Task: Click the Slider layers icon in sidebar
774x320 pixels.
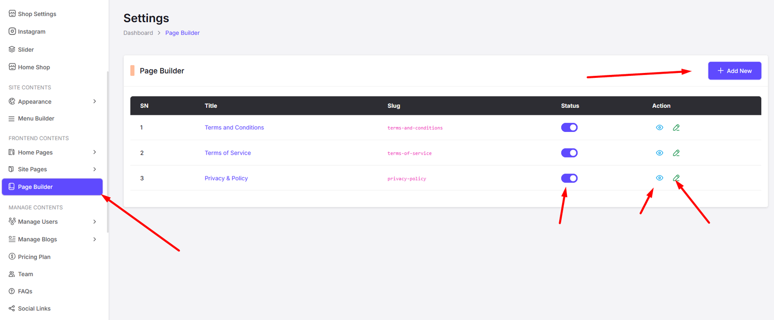Action: pyautogui.click(x=12, y=49)
